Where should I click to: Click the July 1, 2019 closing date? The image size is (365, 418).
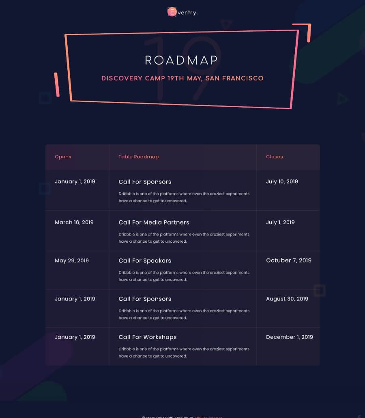(x=280, y=222)
